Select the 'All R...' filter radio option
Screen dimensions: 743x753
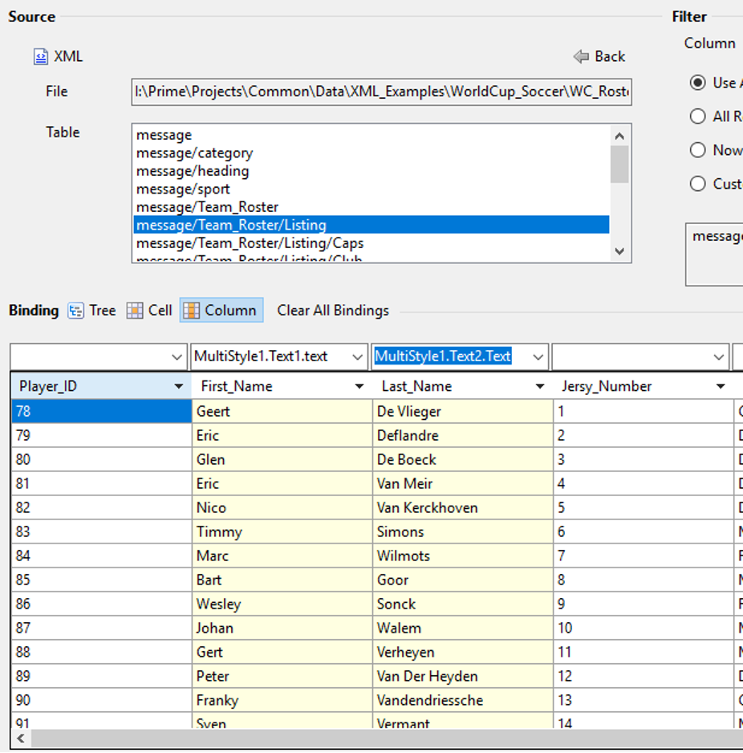[x=698, y=116]
